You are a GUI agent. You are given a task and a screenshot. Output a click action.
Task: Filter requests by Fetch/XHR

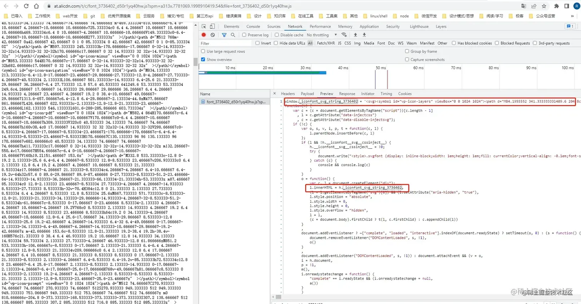click(325, 43)
